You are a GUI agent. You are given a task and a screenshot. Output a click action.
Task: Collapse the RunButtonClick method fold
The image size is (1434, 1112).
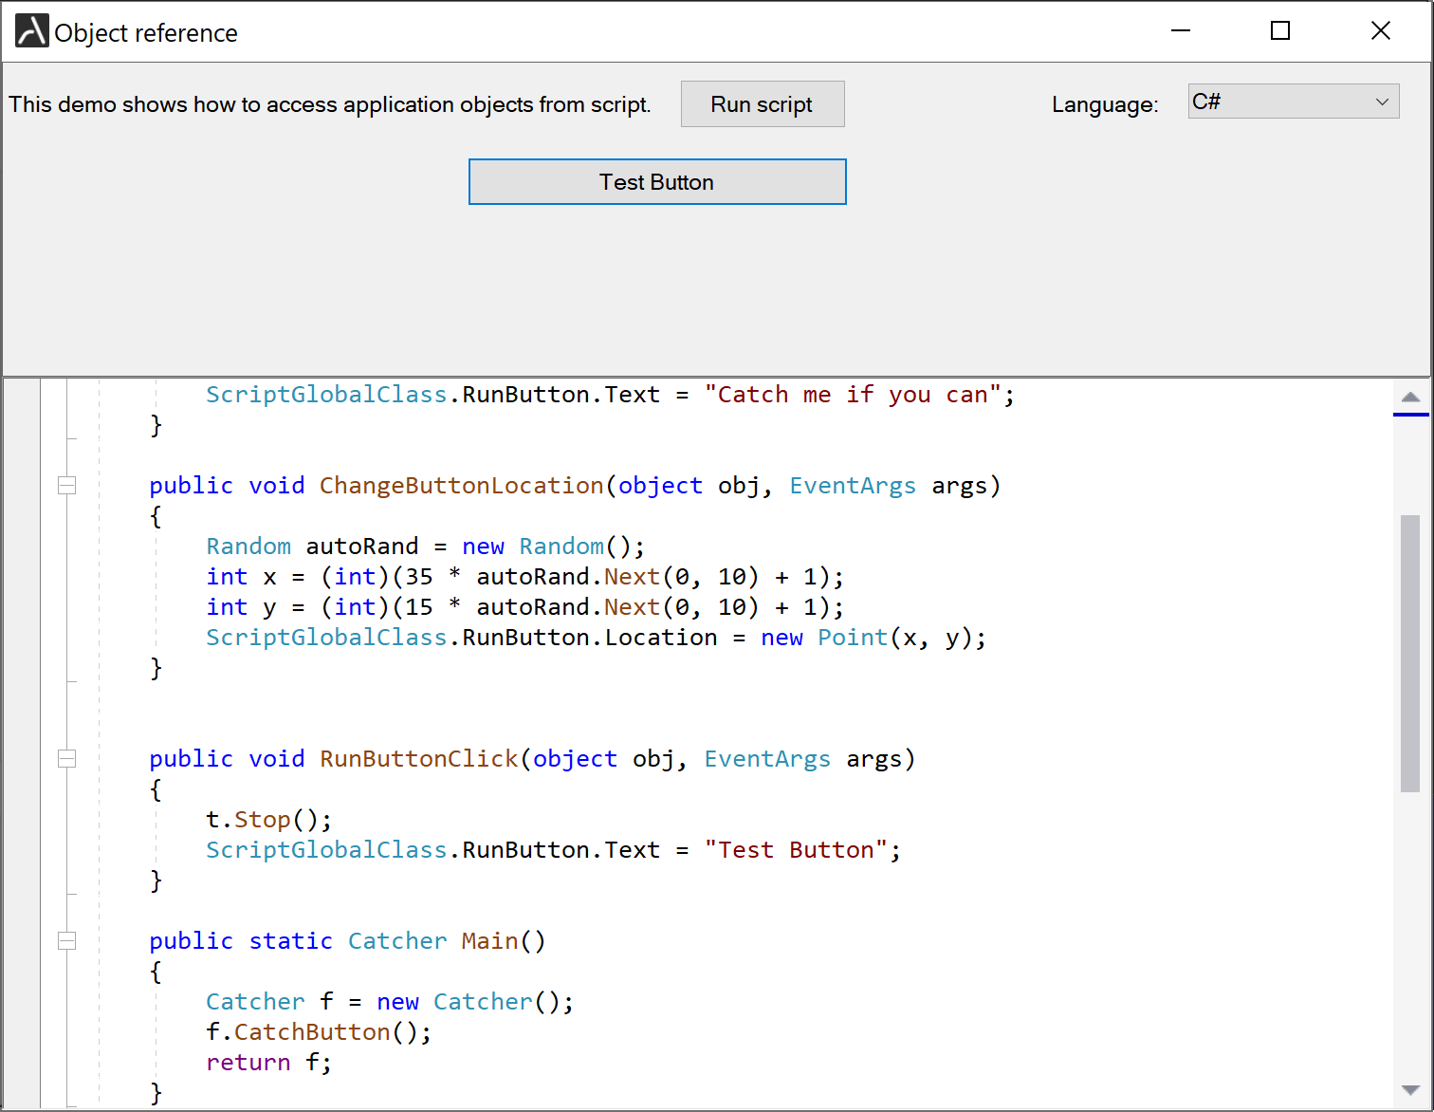(x=67, y=759)
